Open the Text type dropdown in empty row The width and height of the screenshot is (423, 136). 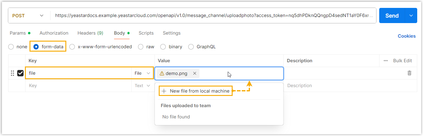click(x=142, y=86)
